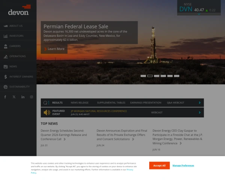Click the RESULTS label in Q1 bar
225x180 pixels.
point(57,103)
